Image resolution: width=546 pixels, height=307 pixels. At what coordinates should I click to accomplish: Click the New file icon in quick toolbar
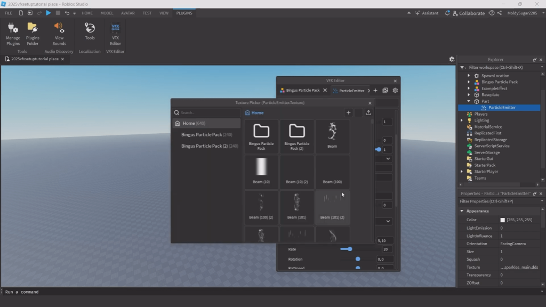21,13
